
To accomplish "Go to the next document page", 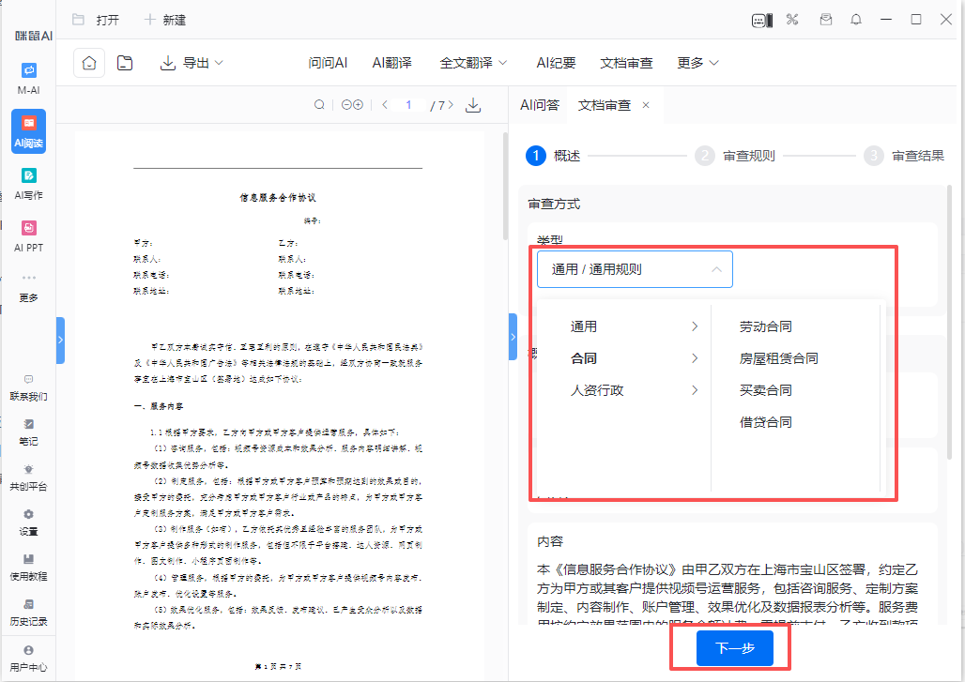I will click(x=452, y=105).
